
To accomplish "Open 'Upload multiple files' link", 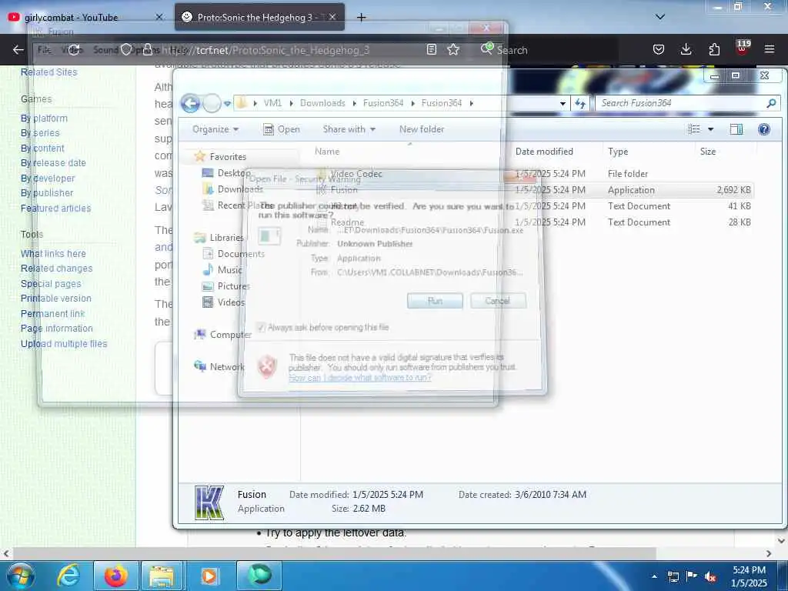I will (x=64, y=344).
